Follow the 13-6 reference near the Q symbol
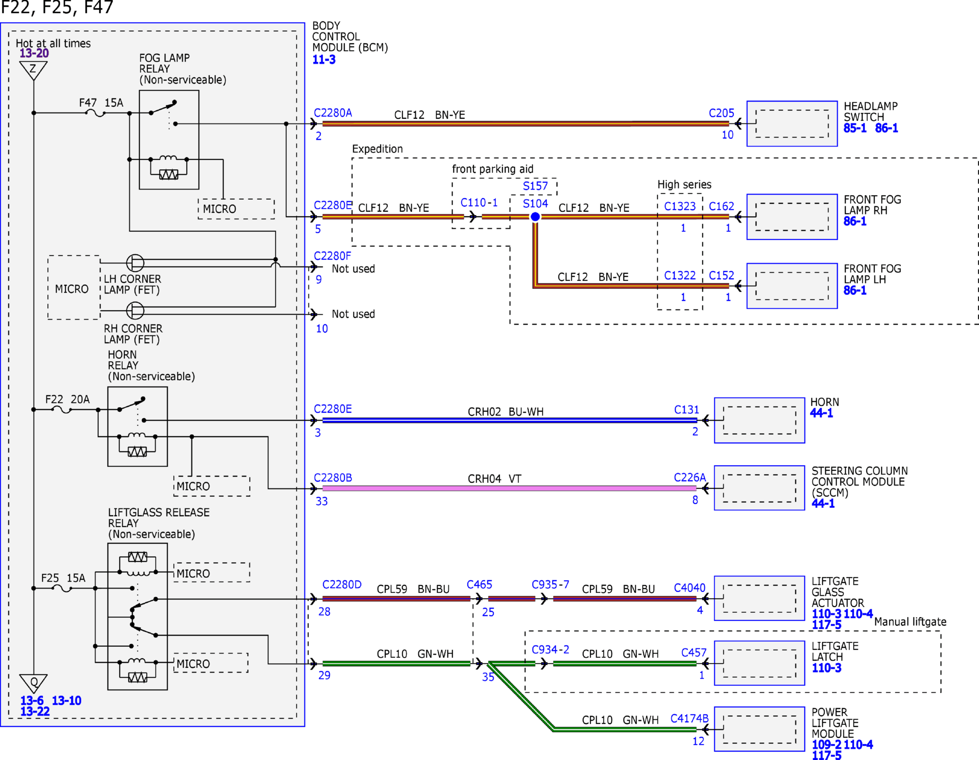Image resolution: width=979 pixels, height=760 pixels. (x=32, y=701)
